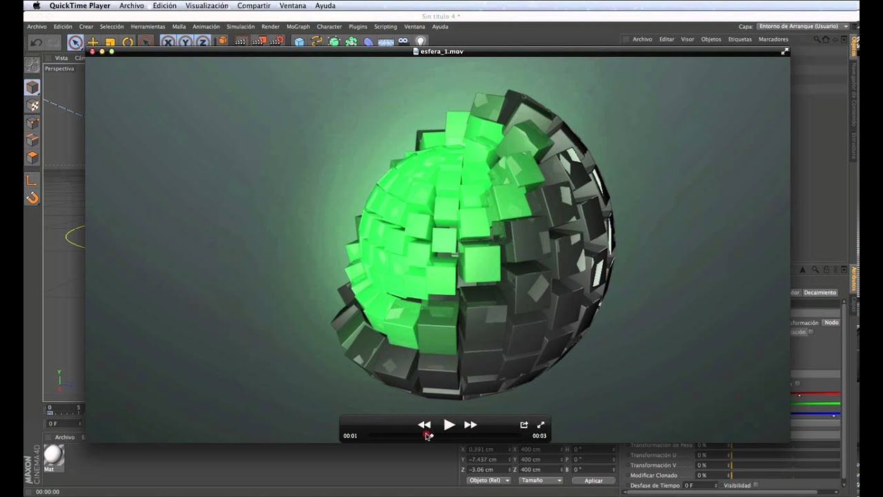Select the edges mode cube icon
The width and height of the screenshot is (883, 497).
coord(32,140)
